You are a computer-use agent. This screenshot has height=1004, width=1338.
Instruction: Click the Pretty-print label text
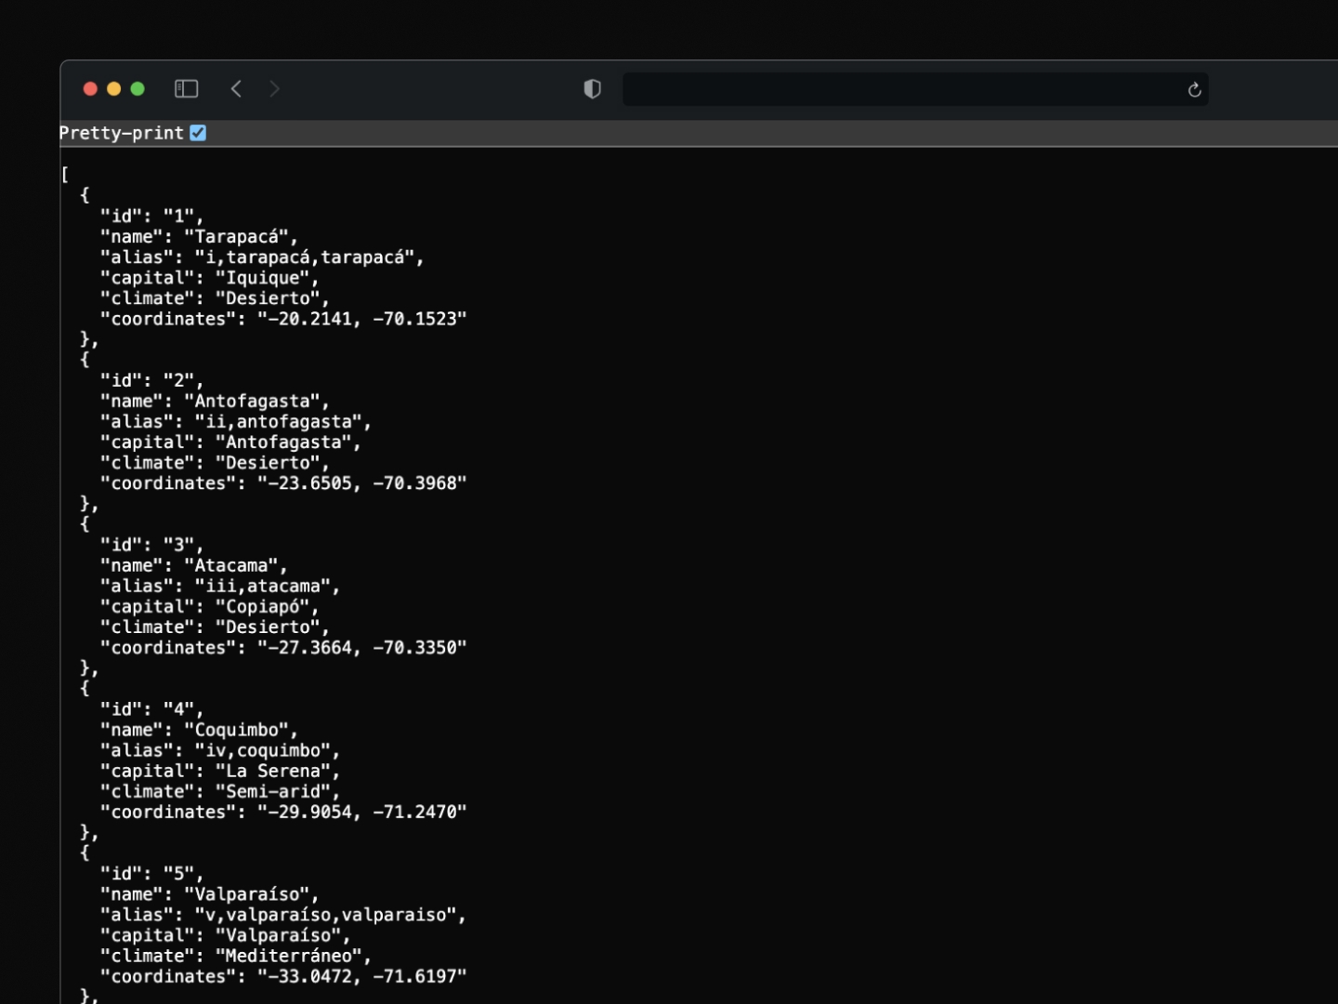pos(121,133)
